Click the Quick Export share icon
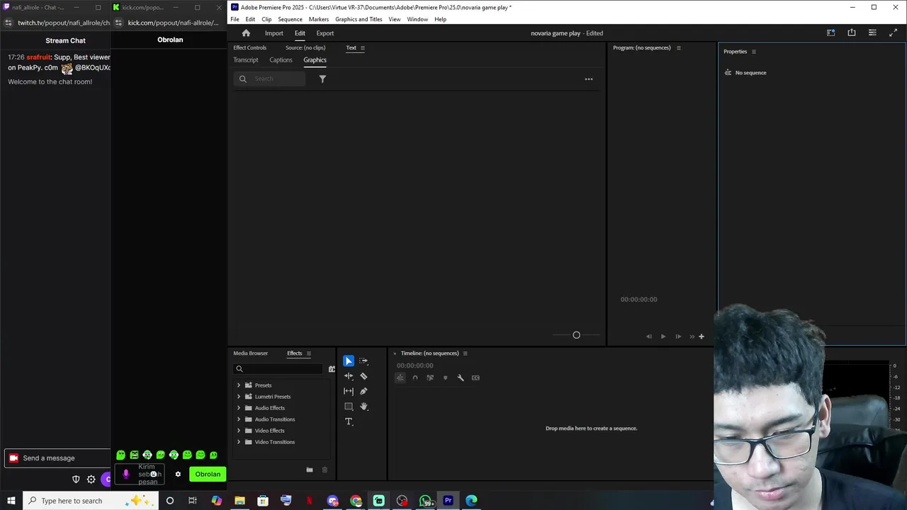This screenshot has width=907, height=510. pyautogui.click(x=852, y=33)
